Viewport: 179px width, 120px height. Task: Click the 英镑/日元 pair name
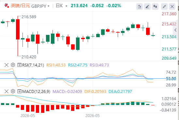point(21,6)
